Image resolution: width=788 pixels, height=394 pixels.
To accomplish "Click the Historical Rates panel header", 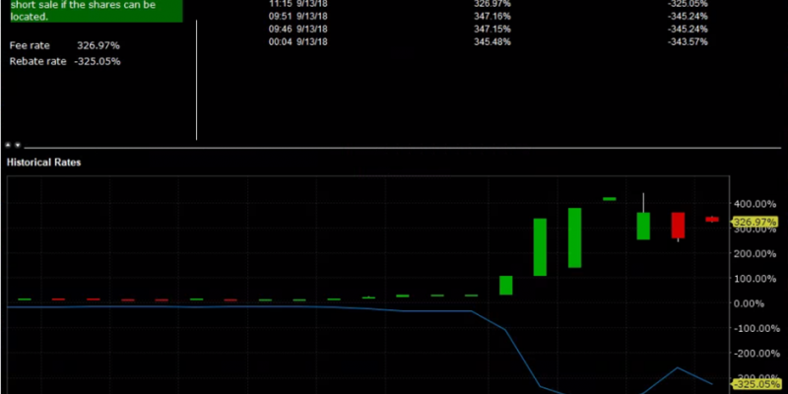I will pyautogui.click(x=44, y=162).
